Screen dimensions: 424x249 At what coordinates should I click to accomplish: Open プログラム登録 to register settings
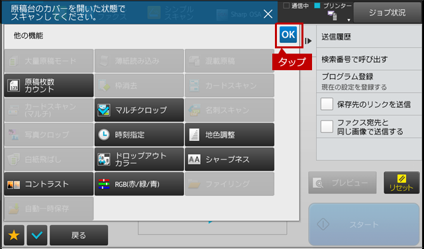(369, 81)
